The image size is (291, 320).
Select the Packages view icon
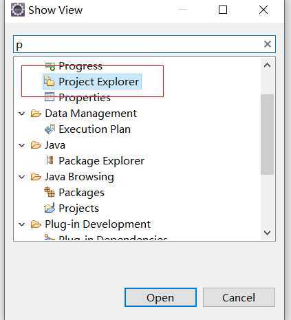[x=50, y=192]
